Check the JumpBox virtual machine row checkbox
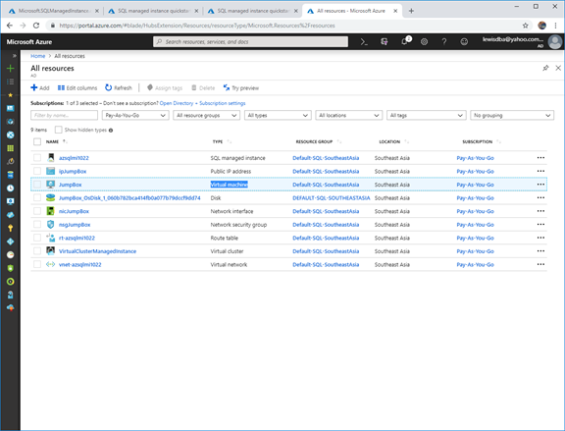Image resolution: width=565 pixels, height=431 pixels. click(37, 185)
